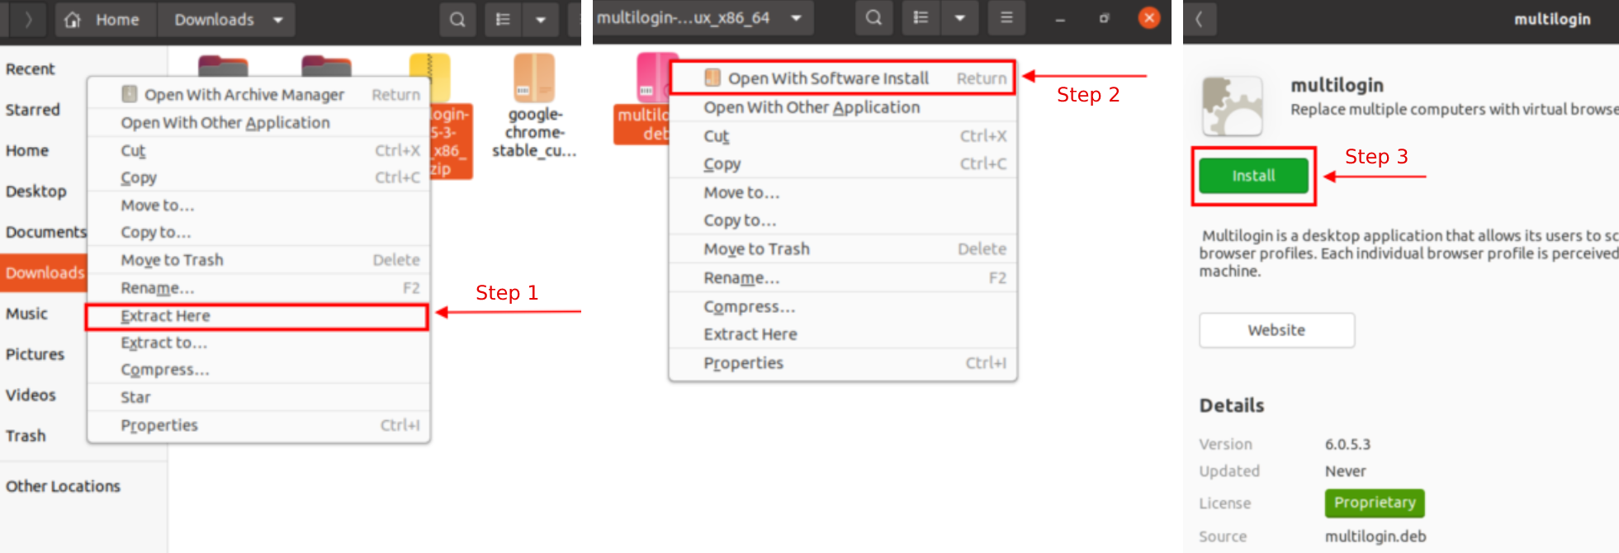Expand the Downloads path dropdown arrow

pyautogui.click(x=278, y=20)
